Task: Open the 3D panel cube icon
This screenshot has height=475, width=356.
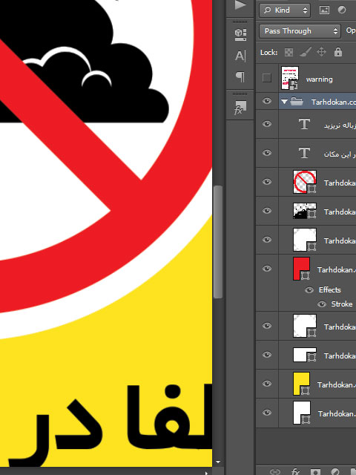Action: (240, 34)
